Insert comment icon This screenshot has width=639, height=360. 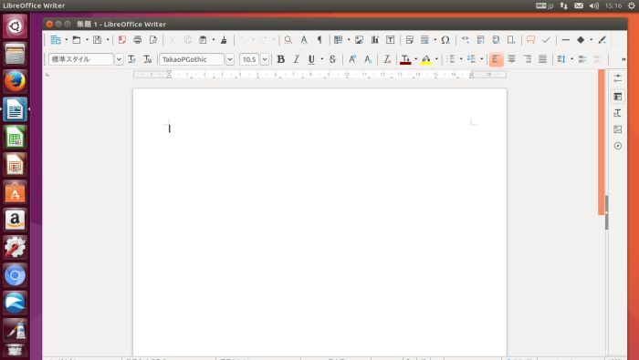tap(530, 40)
